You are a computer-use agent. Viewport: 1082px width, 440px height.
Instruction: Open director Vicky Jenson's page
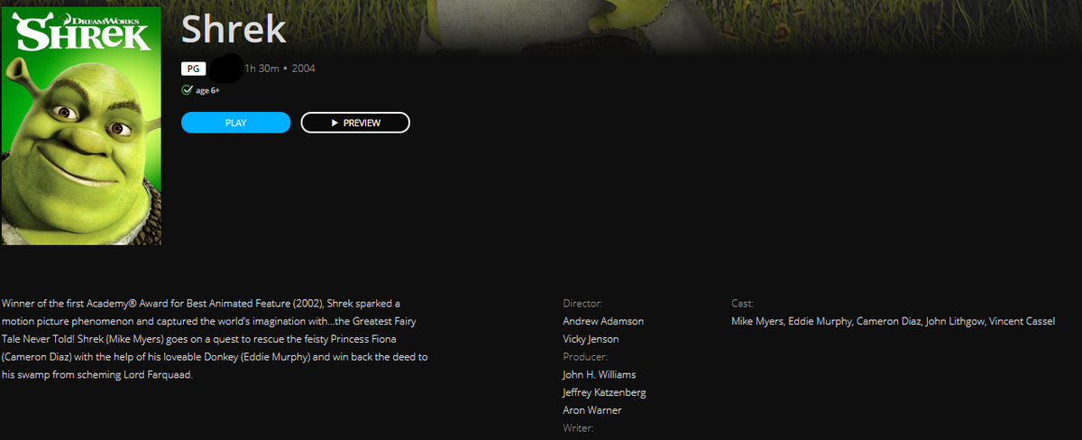pos(591,339)
